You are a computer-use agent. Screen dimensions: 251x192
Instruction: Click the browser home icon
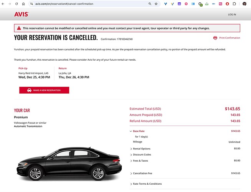tap(23, 4)
